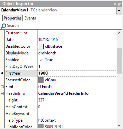123x129 pixels.
Task: Toggle the Enabled True checkbox
Action: click(x=41, y=60)
